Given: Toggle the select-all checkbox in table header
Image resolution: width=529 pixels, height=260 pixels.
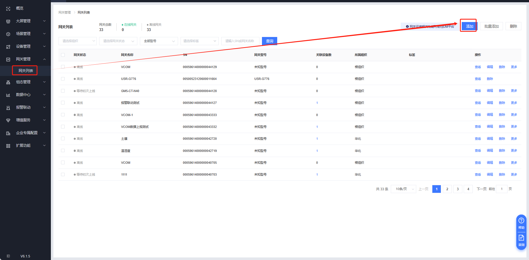Looking at the screenshot, I should coord(63,55).
